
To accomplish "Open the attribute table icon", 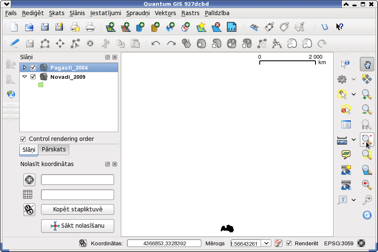I will [346, 124].
